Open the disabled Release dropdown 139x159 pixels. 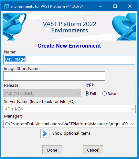[42, 93]
